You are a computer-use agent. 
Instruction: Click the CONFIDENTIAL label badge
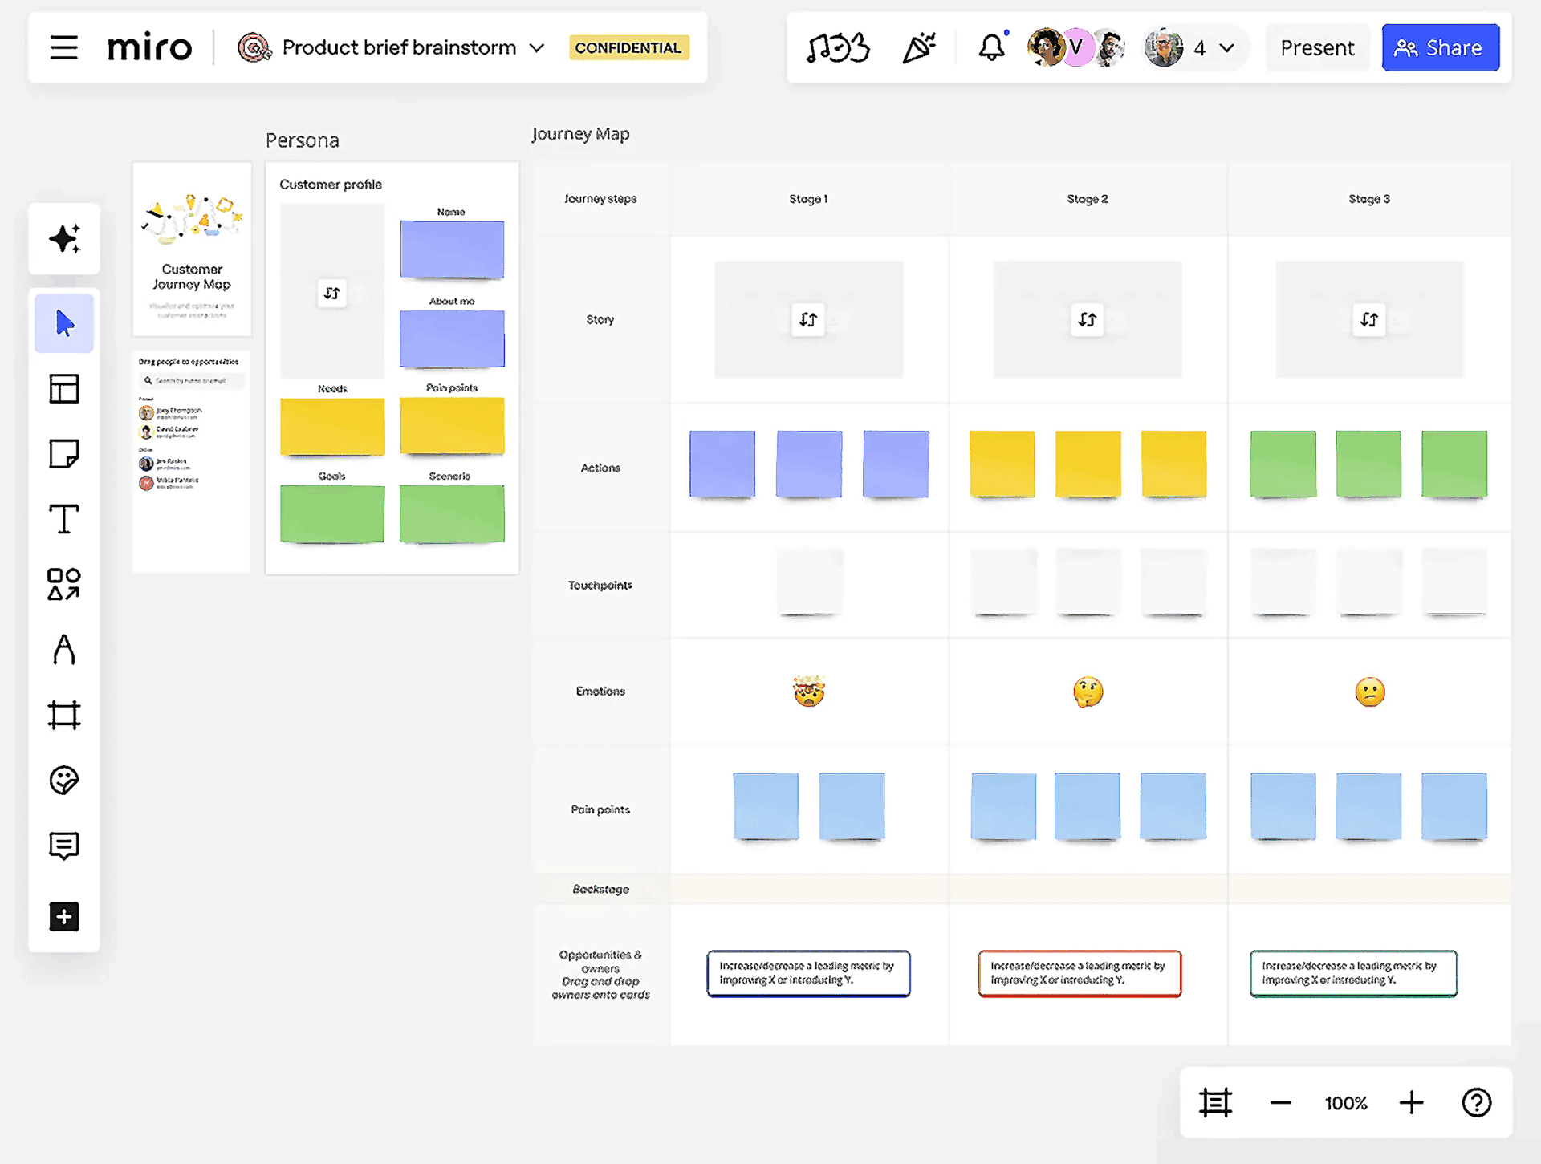coord(628,47)
